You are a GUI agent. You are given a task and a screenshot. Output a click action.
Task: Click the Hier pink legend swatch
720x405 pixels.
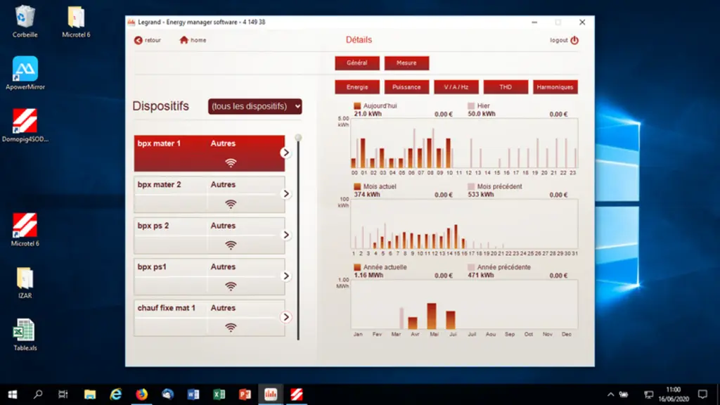tap(471, 106)
